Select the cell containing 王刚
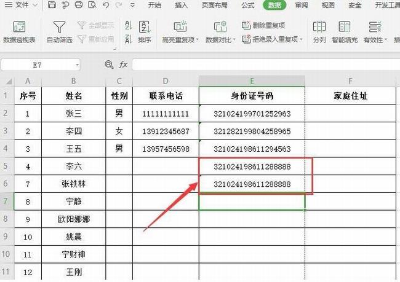The width and height of the screenshot is (400, 282). (x=73, y=272)
